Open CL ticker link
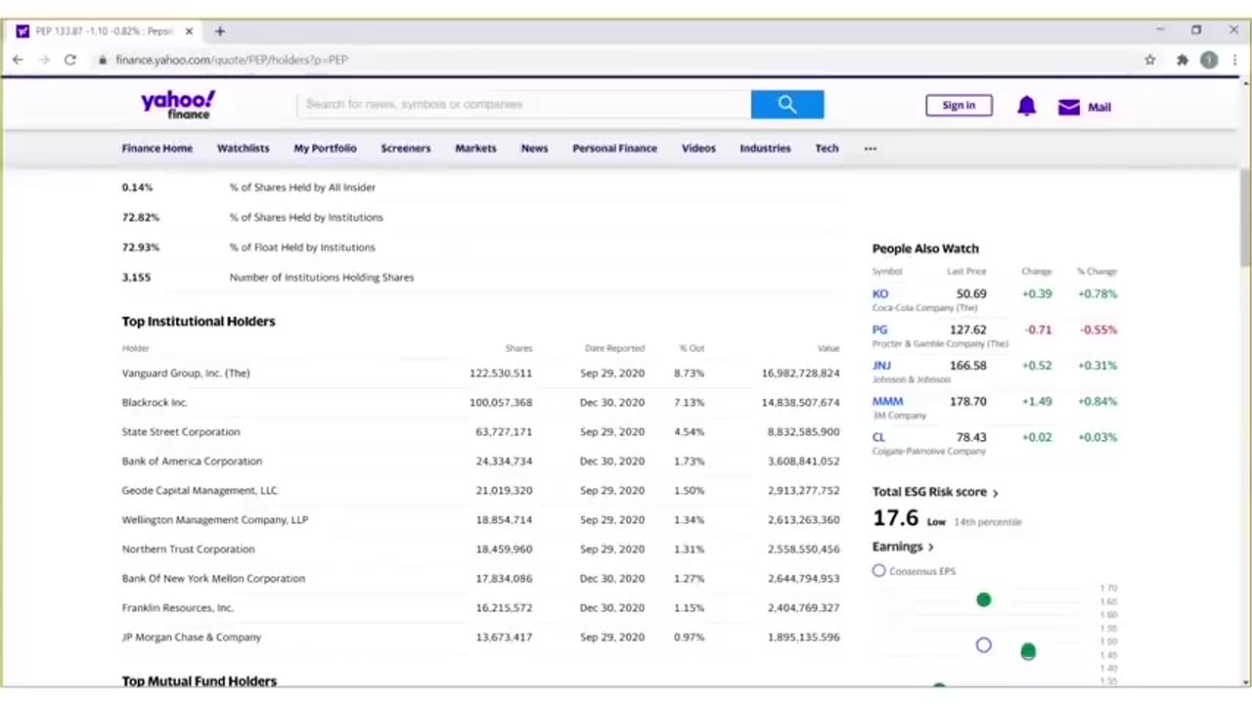Image resolution: width=1252 pixels, height=704 pixels. point(878,437)
